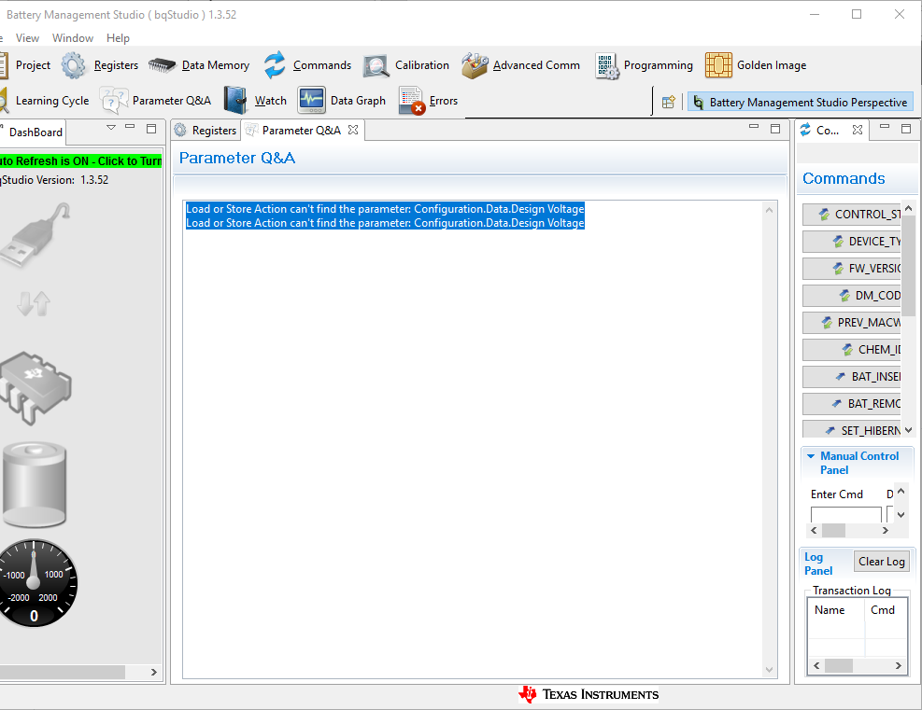The image size is (922, 710).
Task: Select Battery Management Studio Perspective button
Action: [x=801, y=103]
